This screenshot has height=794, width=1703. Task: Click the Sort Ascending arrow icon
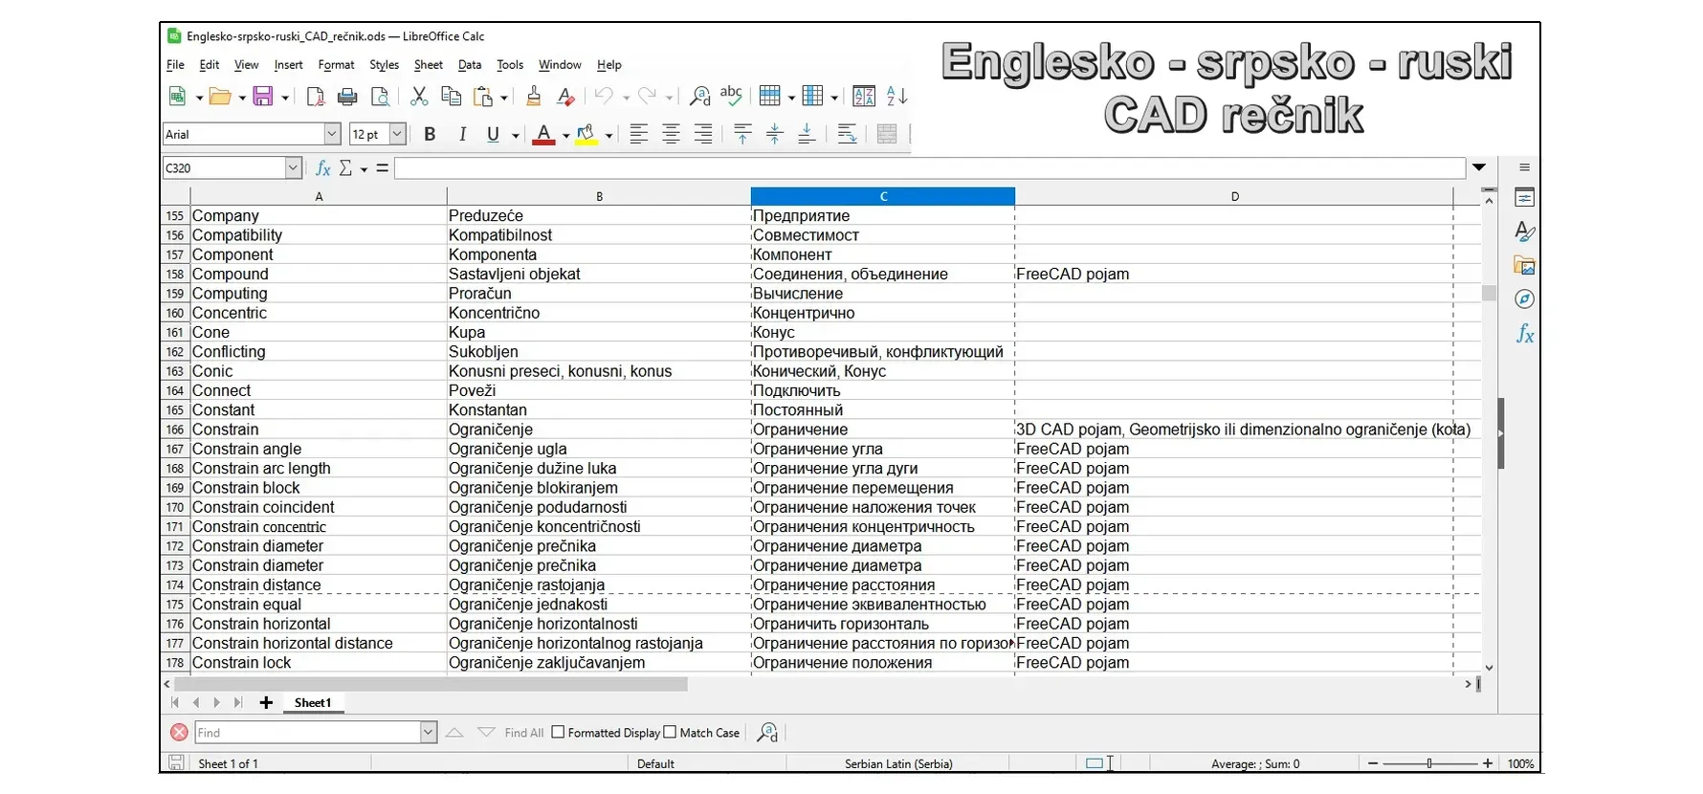896,97
